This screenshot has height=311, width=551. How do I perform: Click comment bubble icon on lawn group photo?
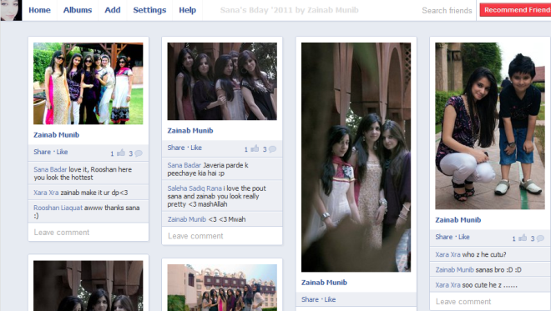pos(139,153)
